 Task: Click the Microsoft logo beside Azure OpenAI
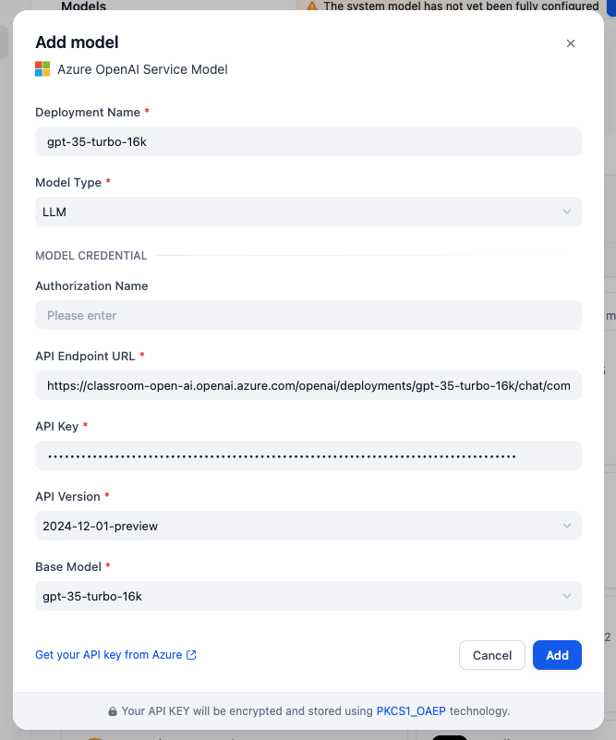click(42, 69)
